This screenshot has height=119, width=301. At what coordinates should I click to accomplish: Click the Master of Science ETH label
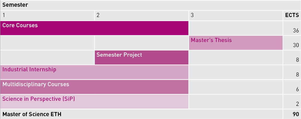pos(32,114)
